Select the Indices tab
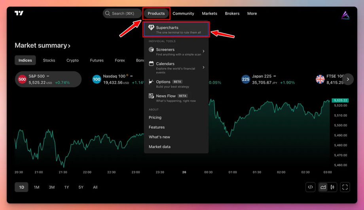Viewport: 364px width, 210px height. 25,60
